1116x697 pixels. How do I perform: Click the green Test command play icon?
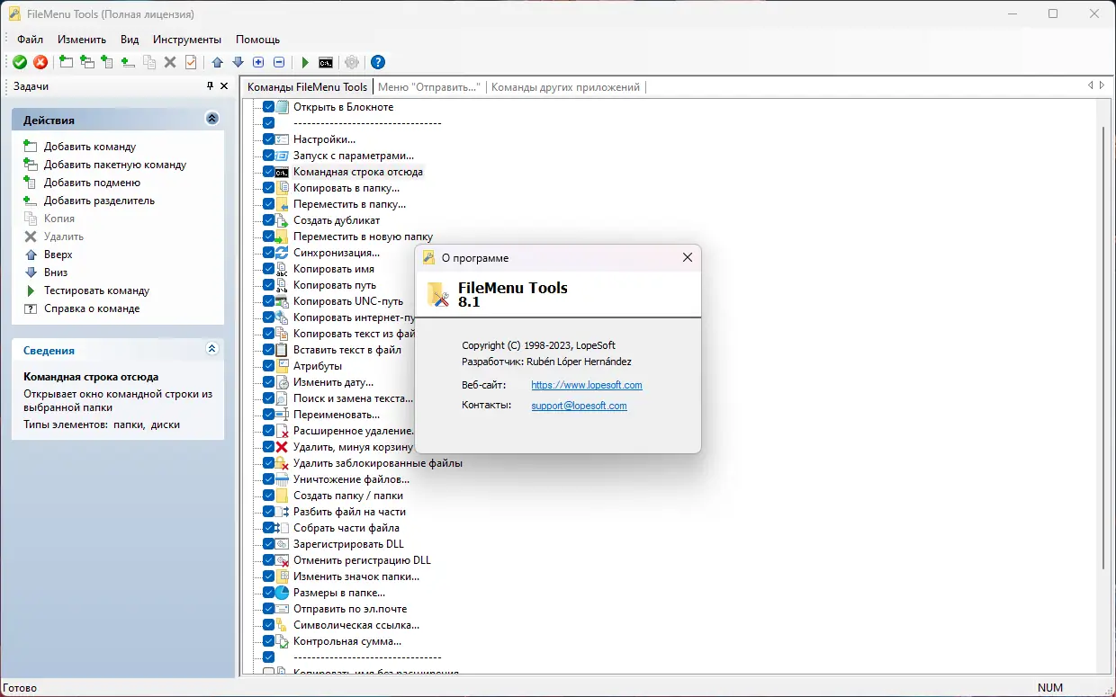tap(305, 62)
